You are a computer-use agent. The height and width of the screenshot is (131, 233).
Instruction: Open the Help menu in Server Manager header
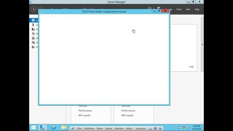click(197, 9)
